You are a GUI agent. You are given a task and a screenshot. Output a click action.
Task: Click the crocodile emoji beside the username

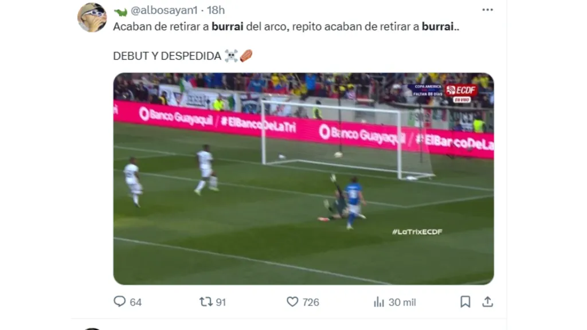tap(120, 11)
